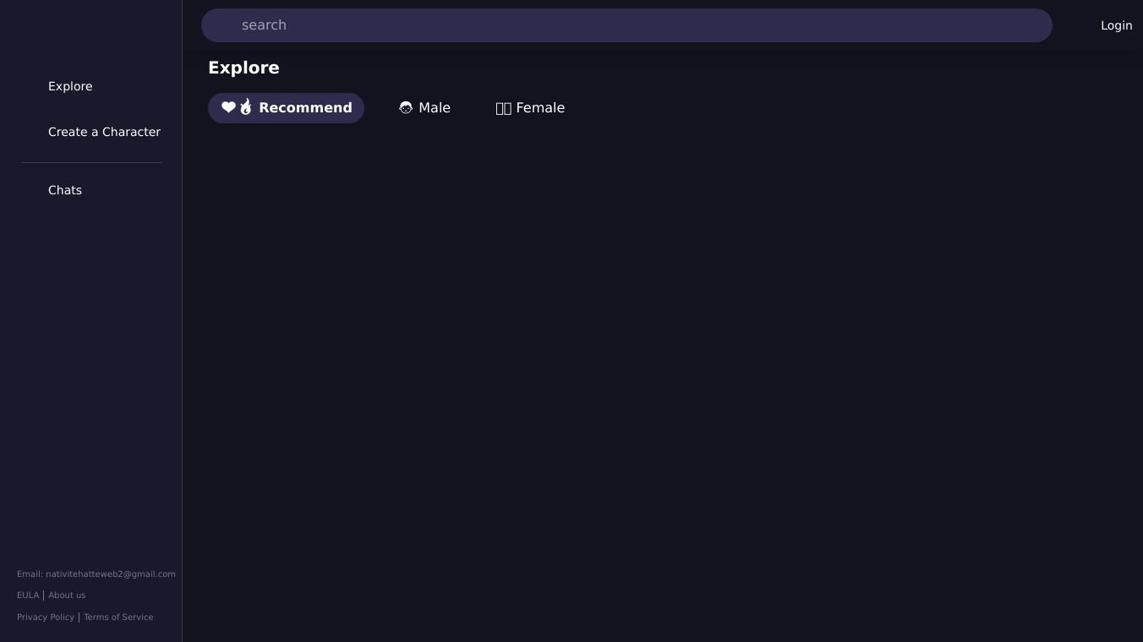The width and height of the screenshot is (1143, 642).
Task: Click the "Email:" label in footer
Action: tap(30, 574)
